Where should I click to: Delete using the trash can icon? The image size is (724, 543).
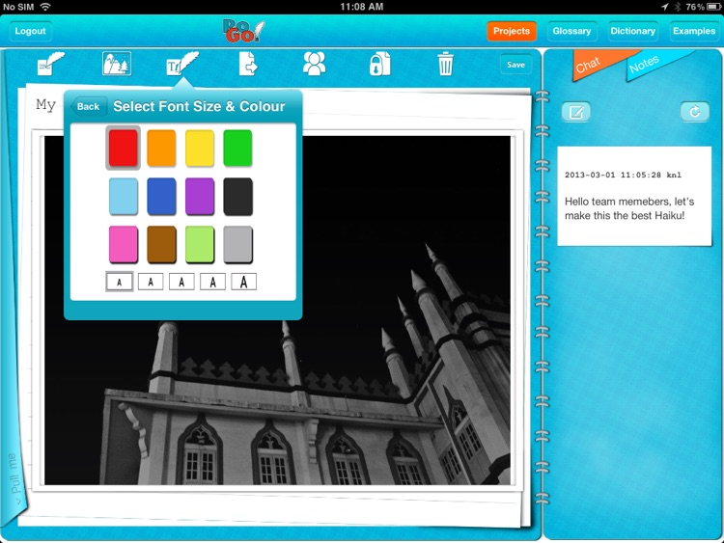pyautogui.click(x=445, y=65)
